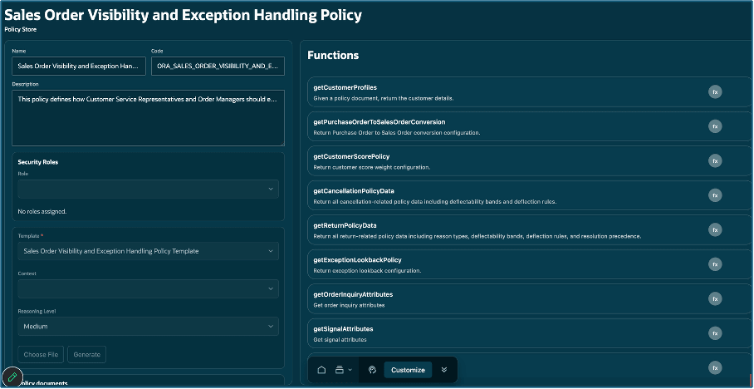Click the Code input field
The image size is (754, 389).
(218, 66)
